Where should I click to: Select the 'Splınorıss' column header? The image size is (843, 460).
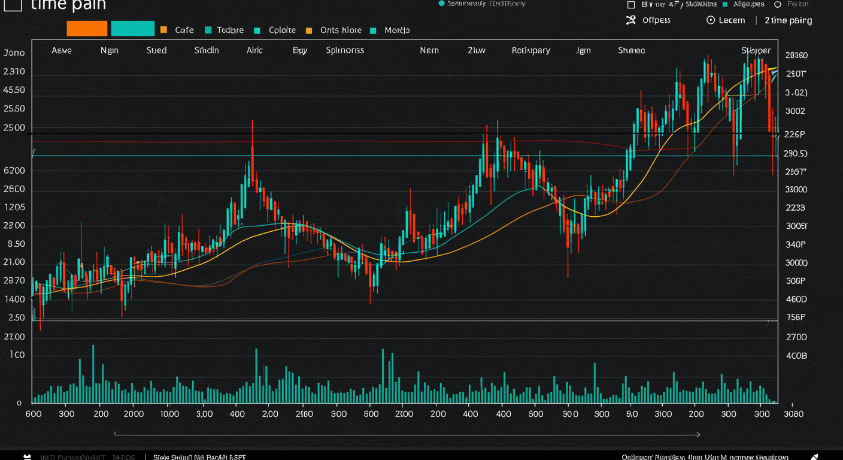[x=345, y=50]
